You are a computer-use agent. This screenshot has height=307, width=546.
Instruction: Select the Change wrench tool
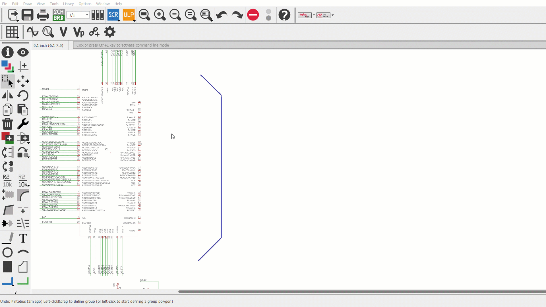point(23,124)
